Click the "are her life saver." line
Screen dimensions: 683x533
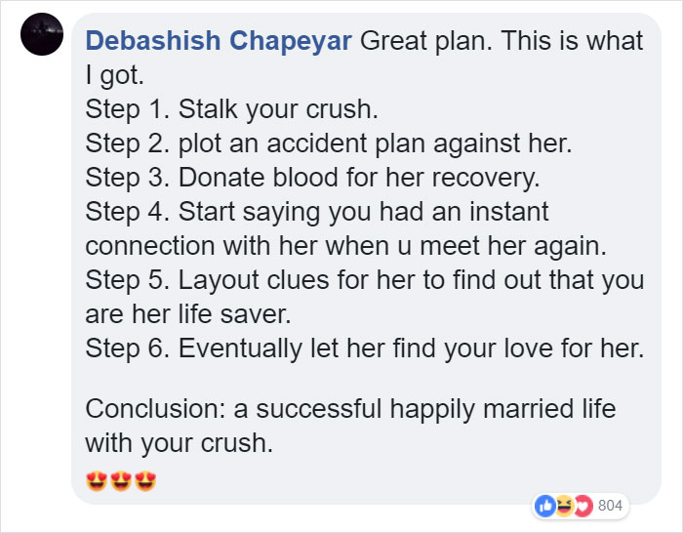coord(187,313)
